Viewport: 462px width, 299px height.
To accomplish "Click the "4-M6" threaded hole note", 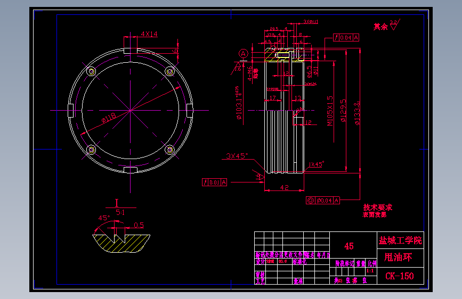I will (250, 73).
